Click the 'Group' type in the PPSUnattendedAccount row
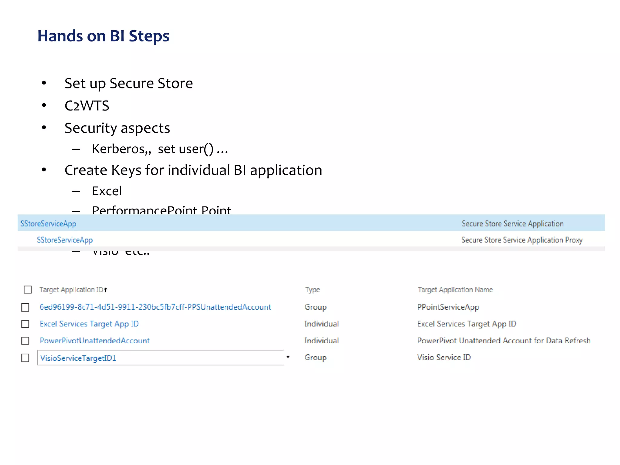Image resolution: width=620 pixels, height=465 pixels. click(x=315, y=307)
